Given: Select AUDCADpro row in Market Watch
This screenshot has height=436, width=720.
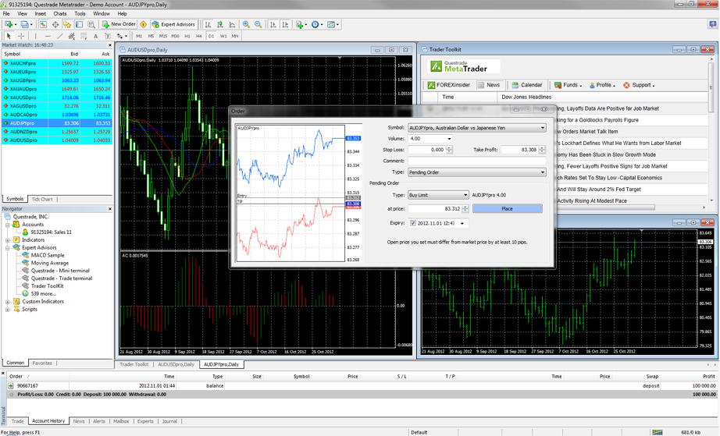Looking at the screenshot, I should pos(57,115).
